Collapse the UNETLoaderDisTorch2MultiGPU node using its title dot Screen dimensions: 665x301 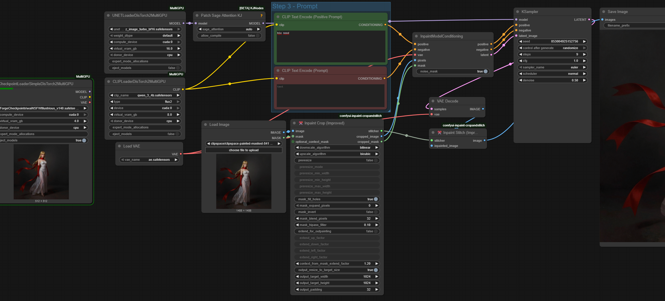108,16
